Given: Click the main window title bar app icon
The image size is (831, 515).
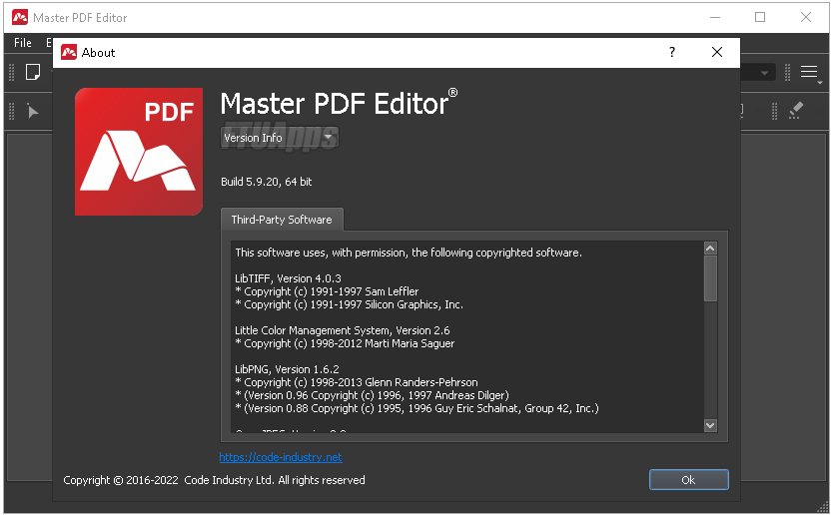Looking at the screenshot, I should [20, 18].
